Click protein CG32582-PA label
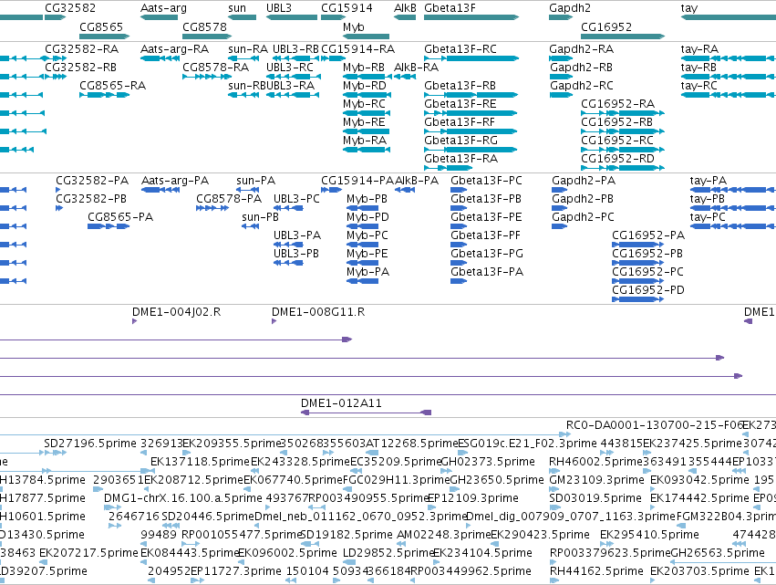Viewport: 776px width, 585px height. tap(92, 181)
